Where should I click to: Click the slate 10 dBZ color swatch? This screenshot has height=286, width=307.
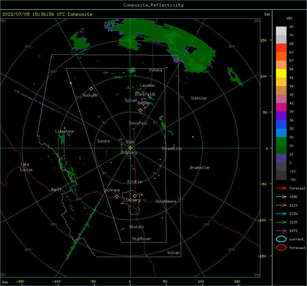pyautogui.click(x=281, y=158)
